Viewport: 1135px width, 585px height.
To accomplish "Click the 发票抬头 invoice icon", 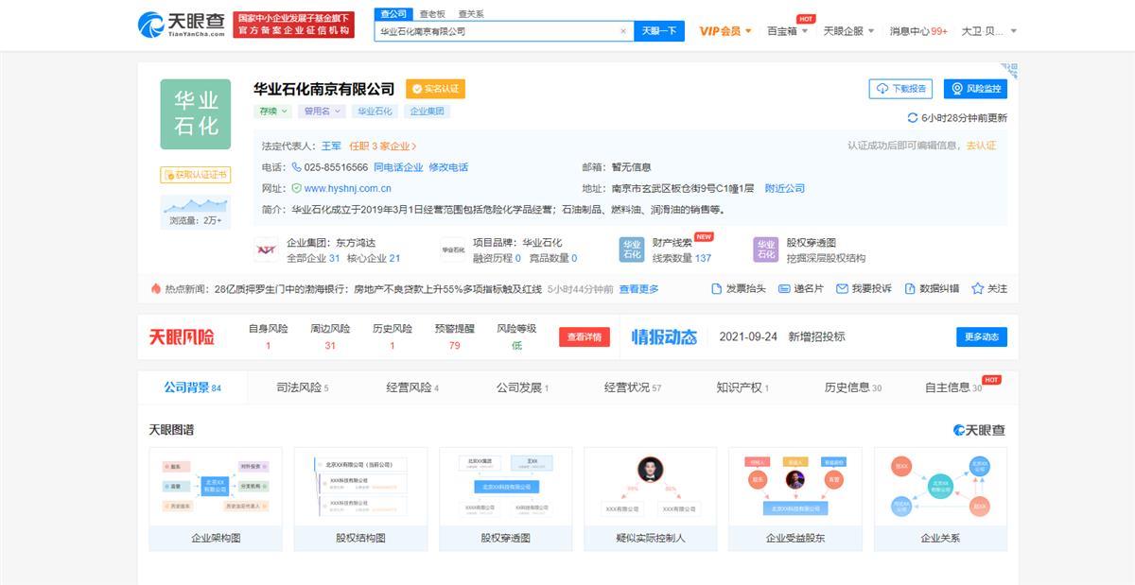I will (x=718, y=289).
